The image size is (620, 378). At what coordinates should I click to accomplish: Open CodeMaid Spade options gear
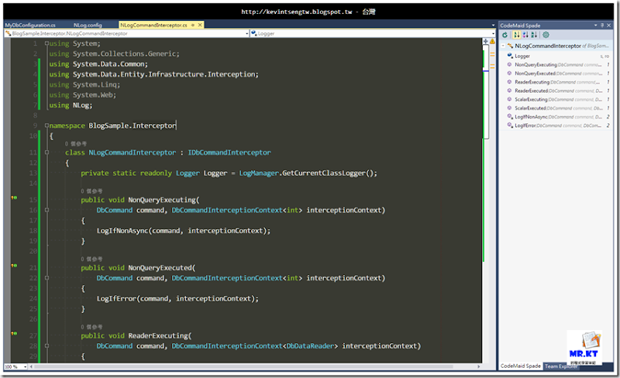tap(546, 35)
